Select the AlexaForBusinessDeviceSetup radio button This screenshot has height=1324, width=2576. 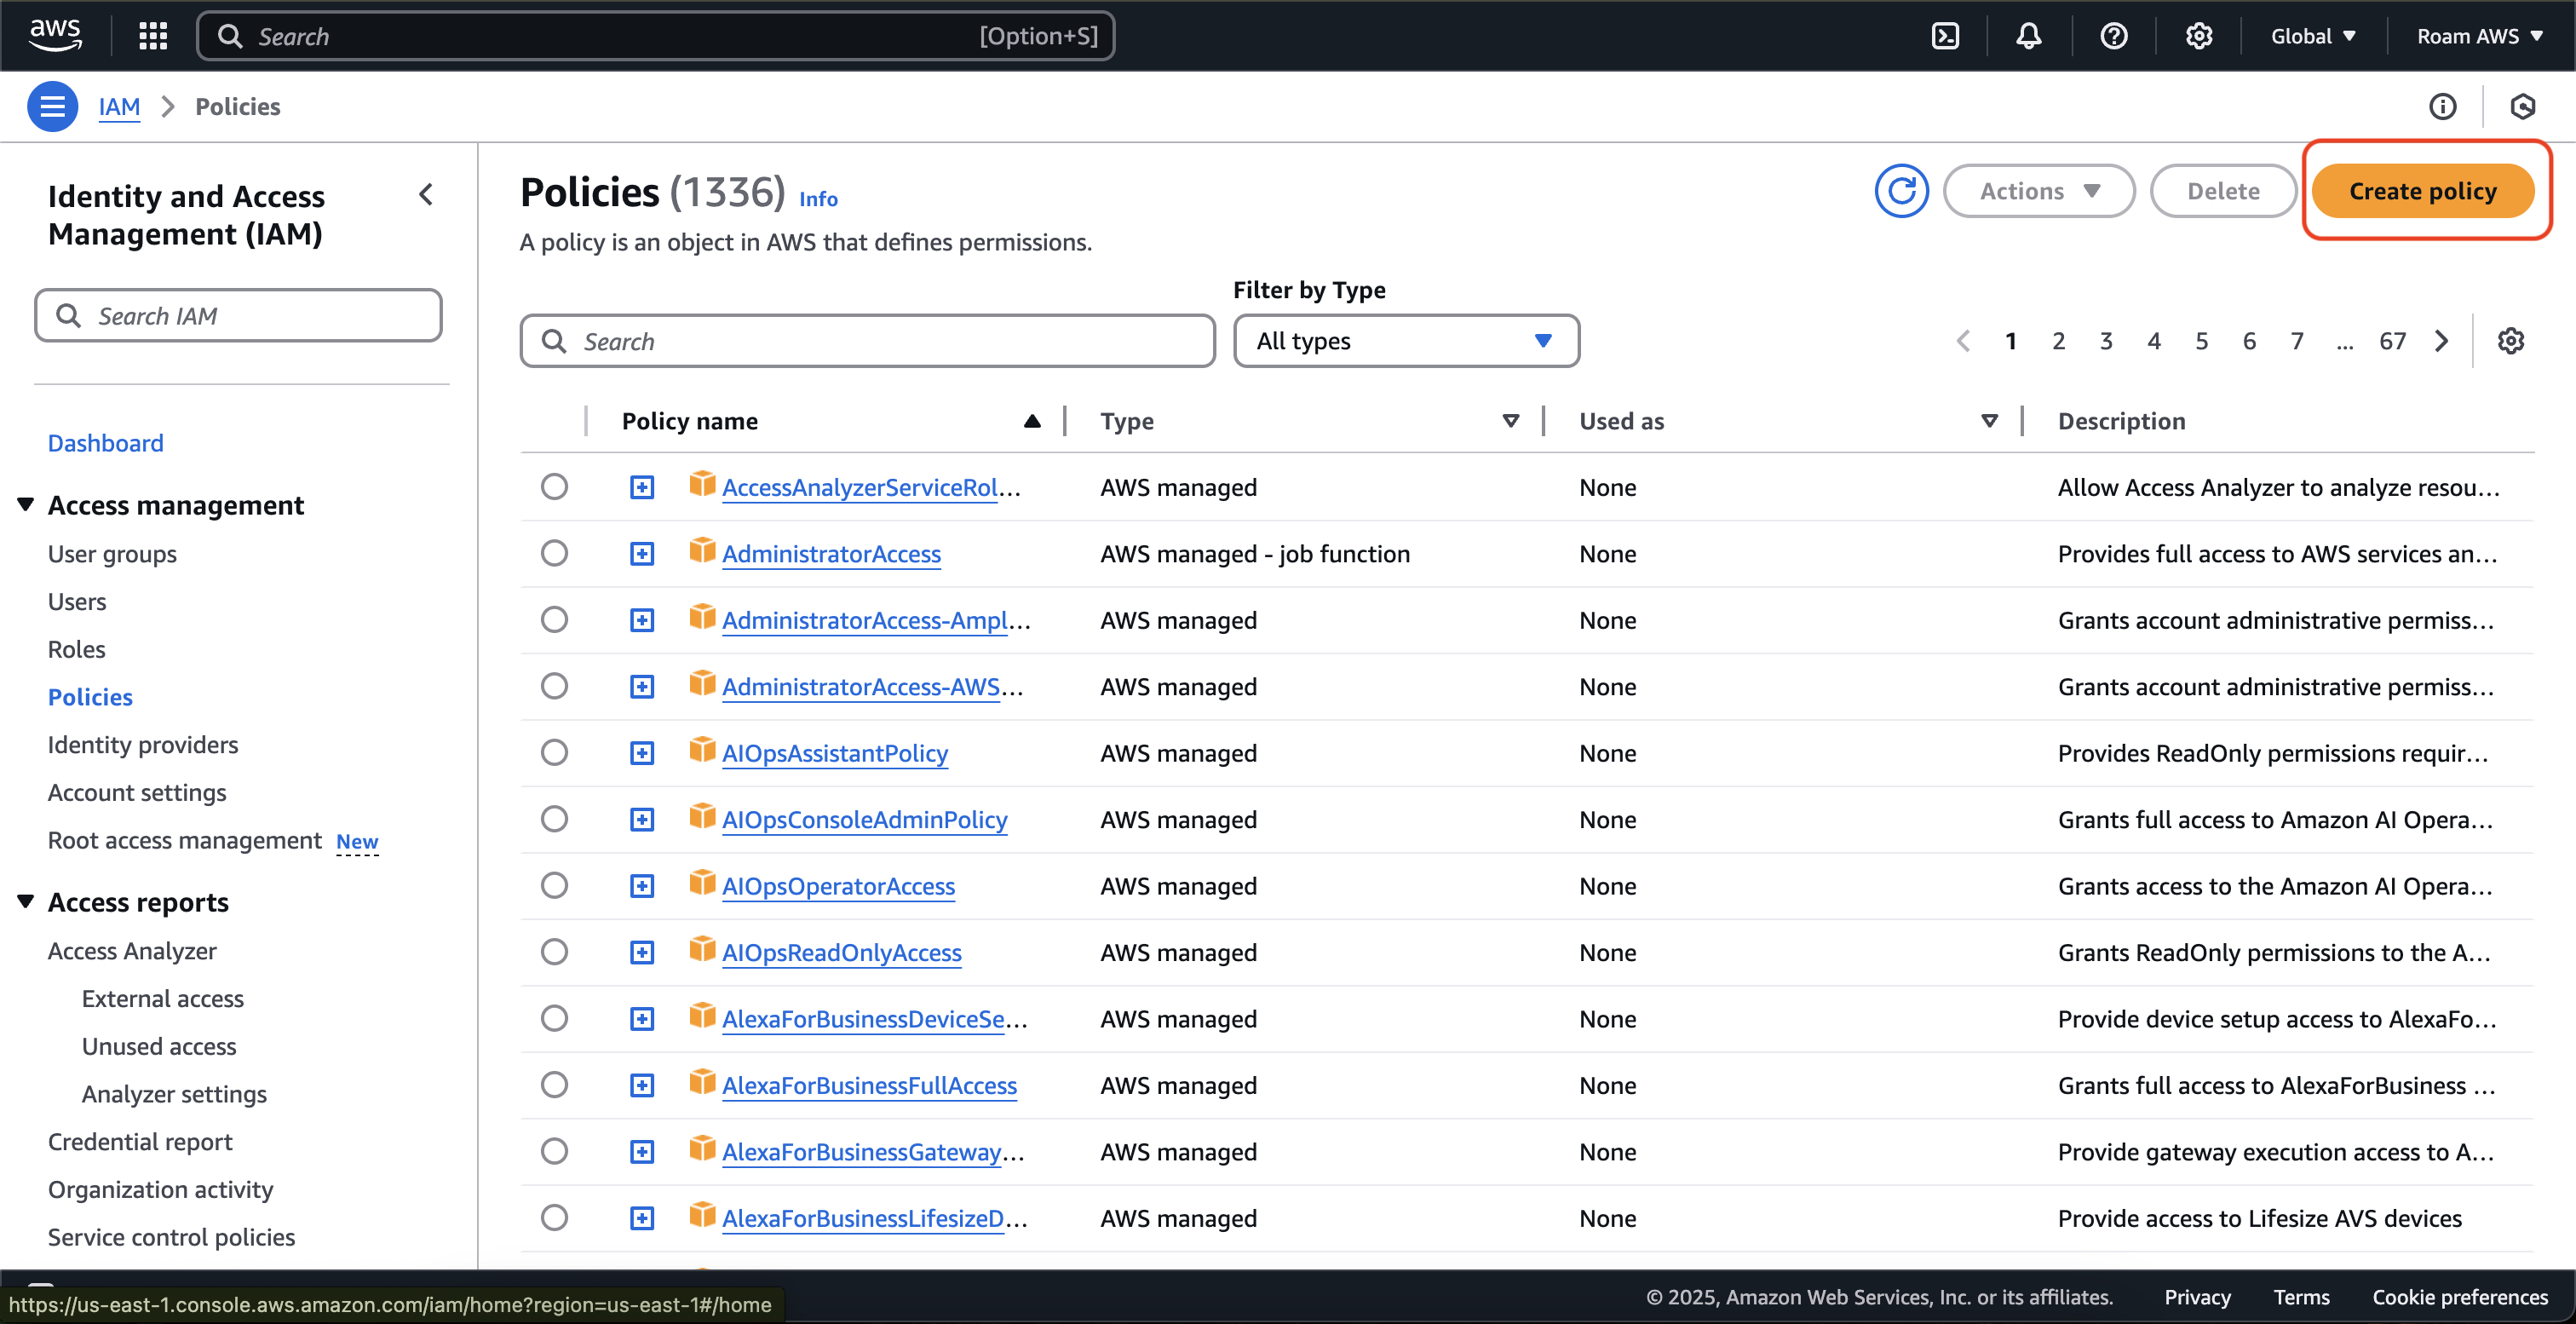[554, 1019]
